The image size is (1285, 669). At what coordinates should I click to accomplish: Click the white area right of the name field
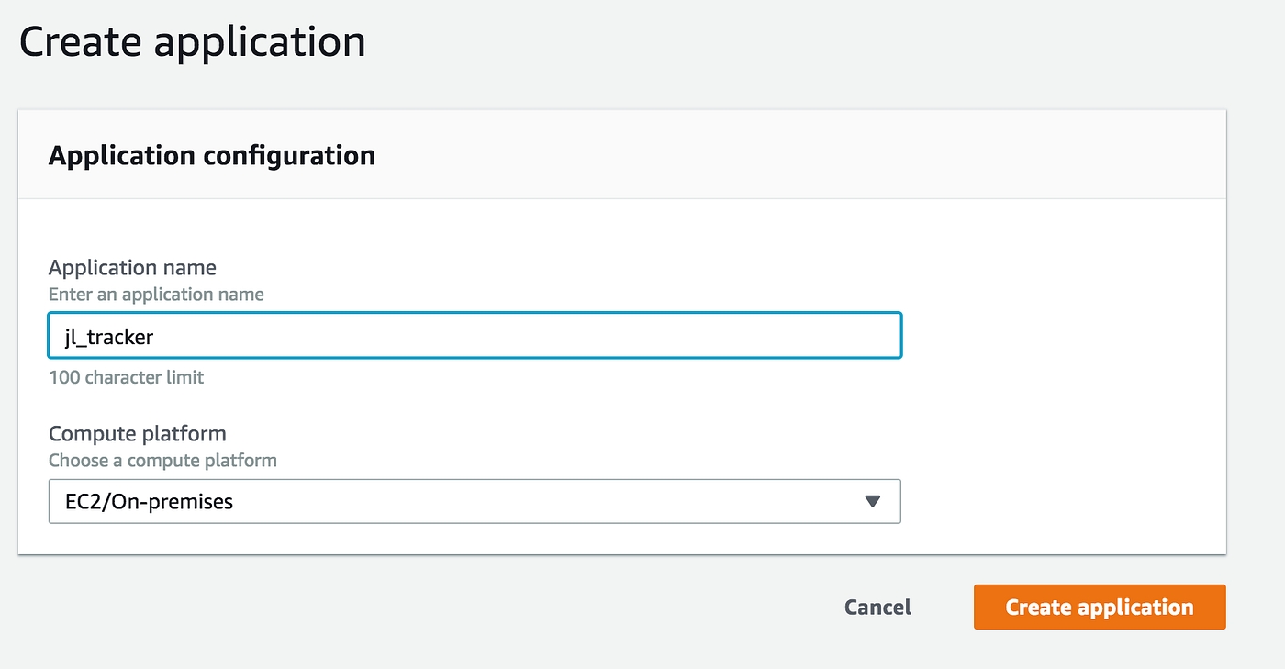click(1056, 336)
